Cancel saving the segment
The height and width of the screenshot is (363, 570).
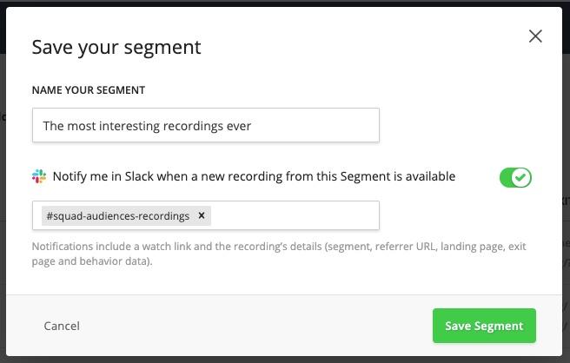[62, 326]
